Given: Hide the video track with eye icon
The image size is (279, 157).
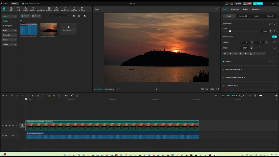Looking at the screenshot, I should click(10, 126).
